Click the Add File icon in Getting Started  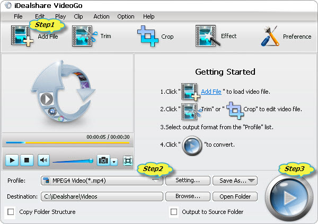[190, 92]
